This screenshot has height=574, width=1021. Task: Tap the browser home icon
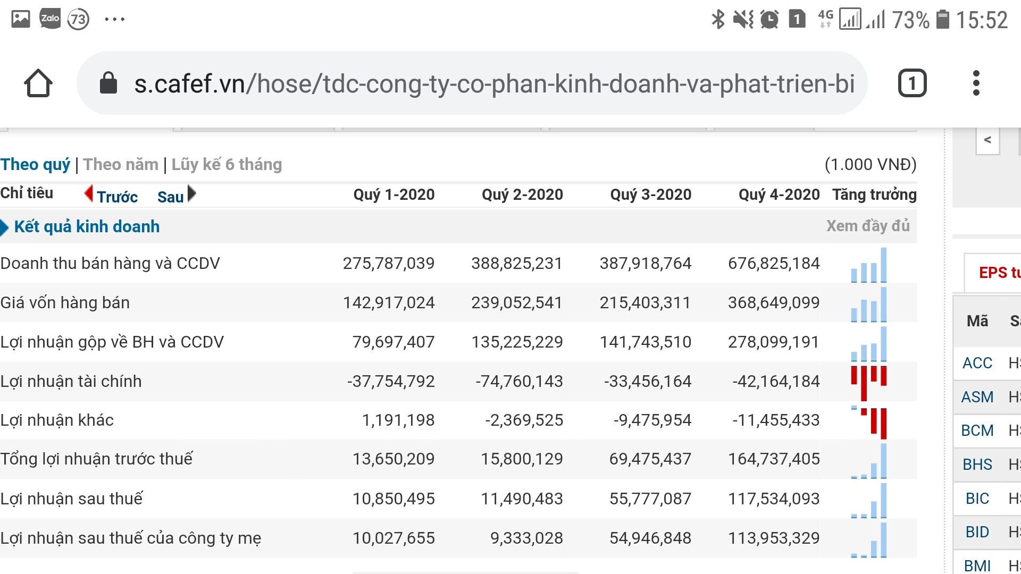coord(38,83)
